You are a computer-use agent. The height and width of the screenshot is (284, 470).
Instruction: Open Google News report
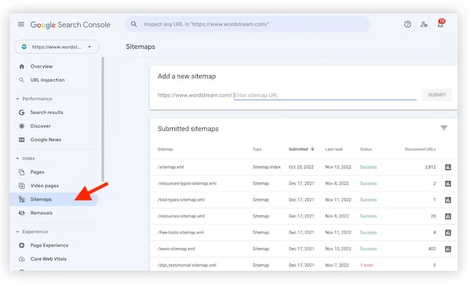[46, 140]
